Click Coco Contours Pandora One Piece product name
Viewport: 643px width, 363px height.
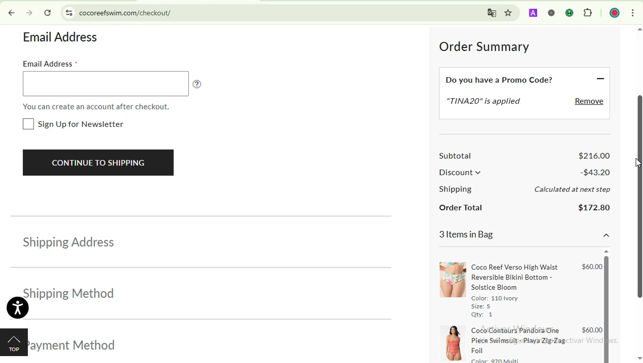(518, 340)
